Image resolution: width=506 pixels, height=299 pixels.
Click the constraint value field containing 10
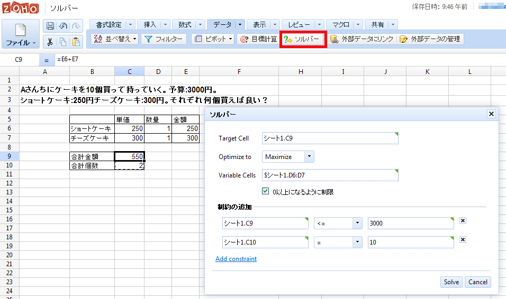pos(411,242)
